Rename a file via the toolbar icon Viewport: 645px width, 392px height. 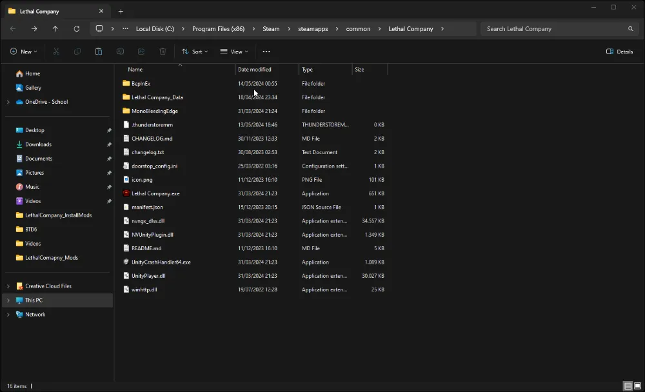121,52
